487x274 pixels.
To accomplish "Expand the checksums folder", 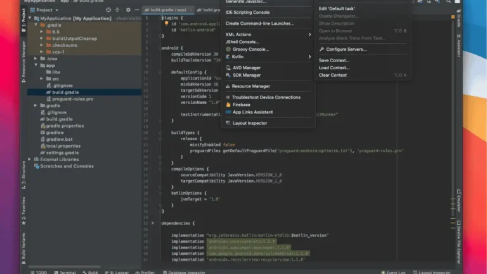I will coord(42,46).
